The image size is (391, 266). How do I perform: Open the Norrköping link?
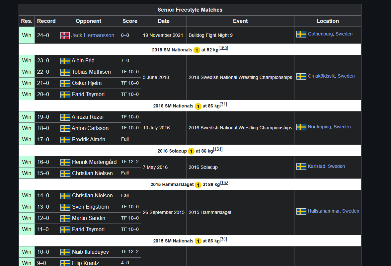point(319,127)
